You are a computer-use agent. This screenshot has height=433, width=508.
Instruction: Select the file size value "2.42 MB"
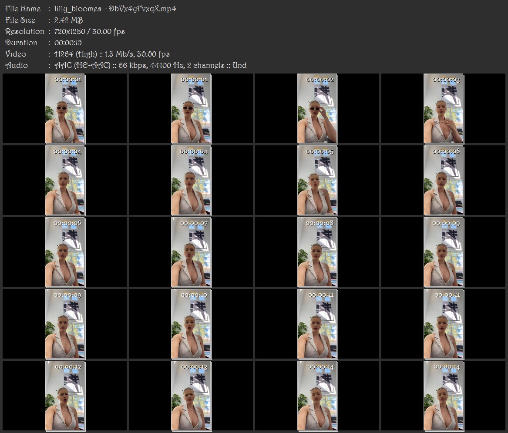68,20
